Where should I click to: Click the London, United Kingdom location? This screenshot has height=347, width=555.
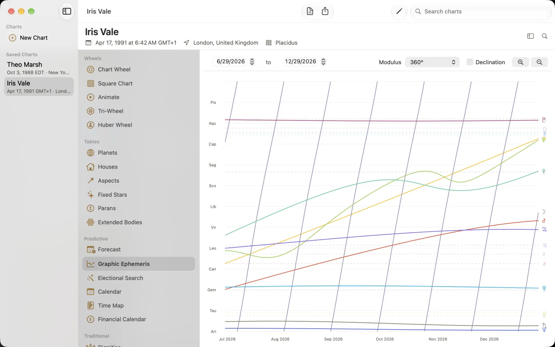point(226,43)
